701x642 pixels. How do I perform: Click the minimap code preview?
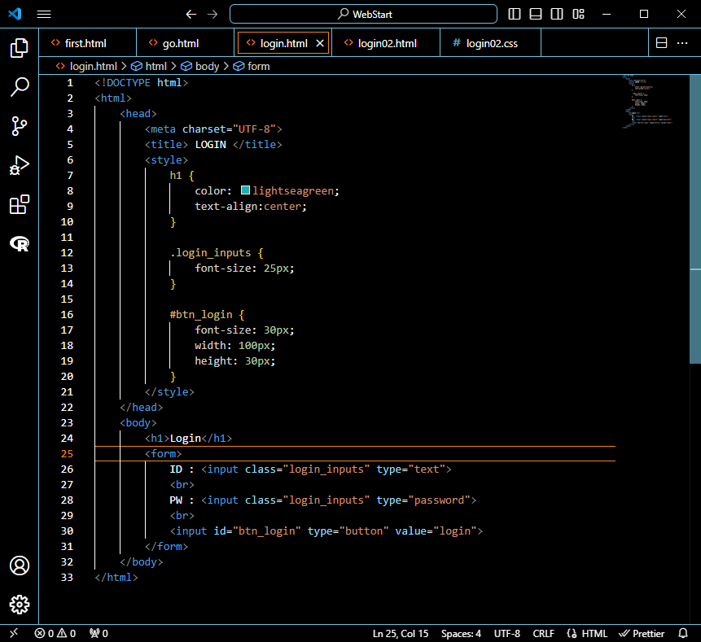coord(648,103)
